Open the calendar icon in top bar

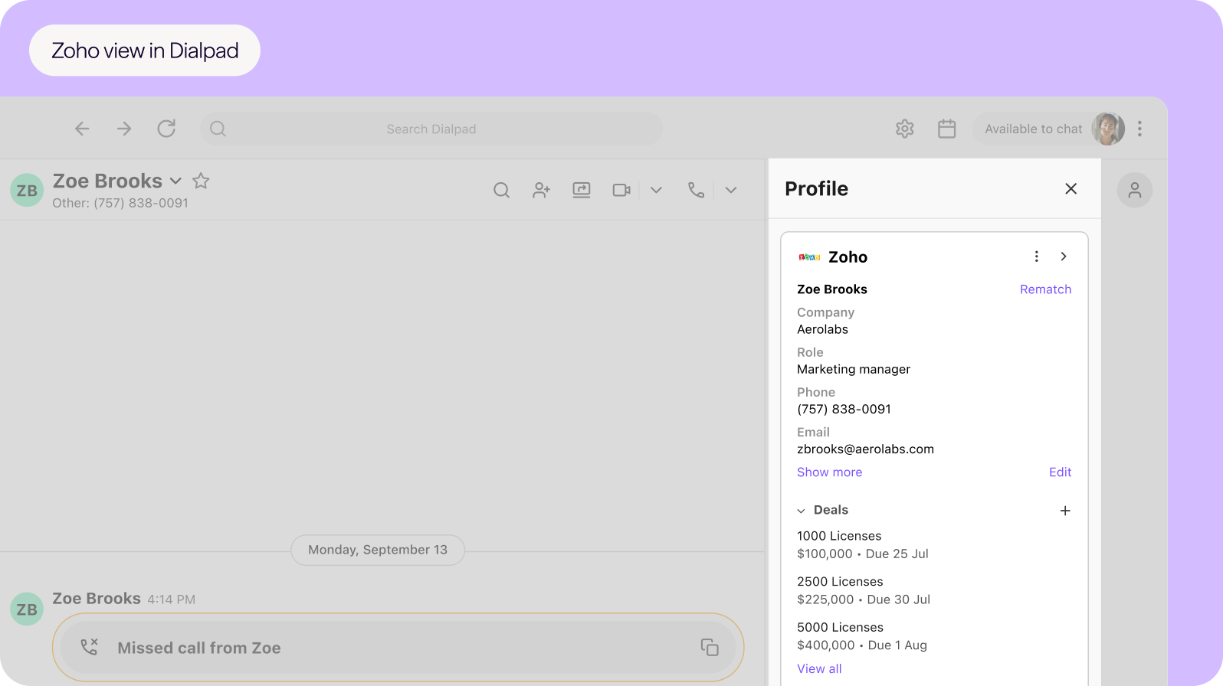coord(947,129)
